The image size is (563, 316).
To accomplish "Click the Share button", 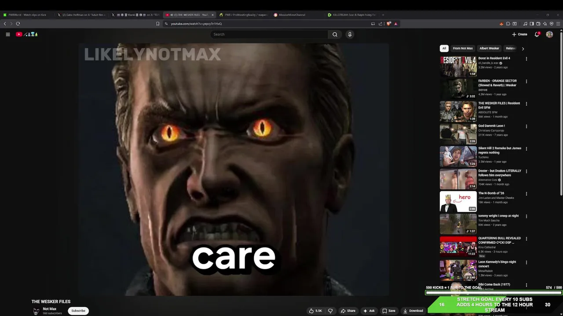I will pyautogui.click(x=348, y=311).
